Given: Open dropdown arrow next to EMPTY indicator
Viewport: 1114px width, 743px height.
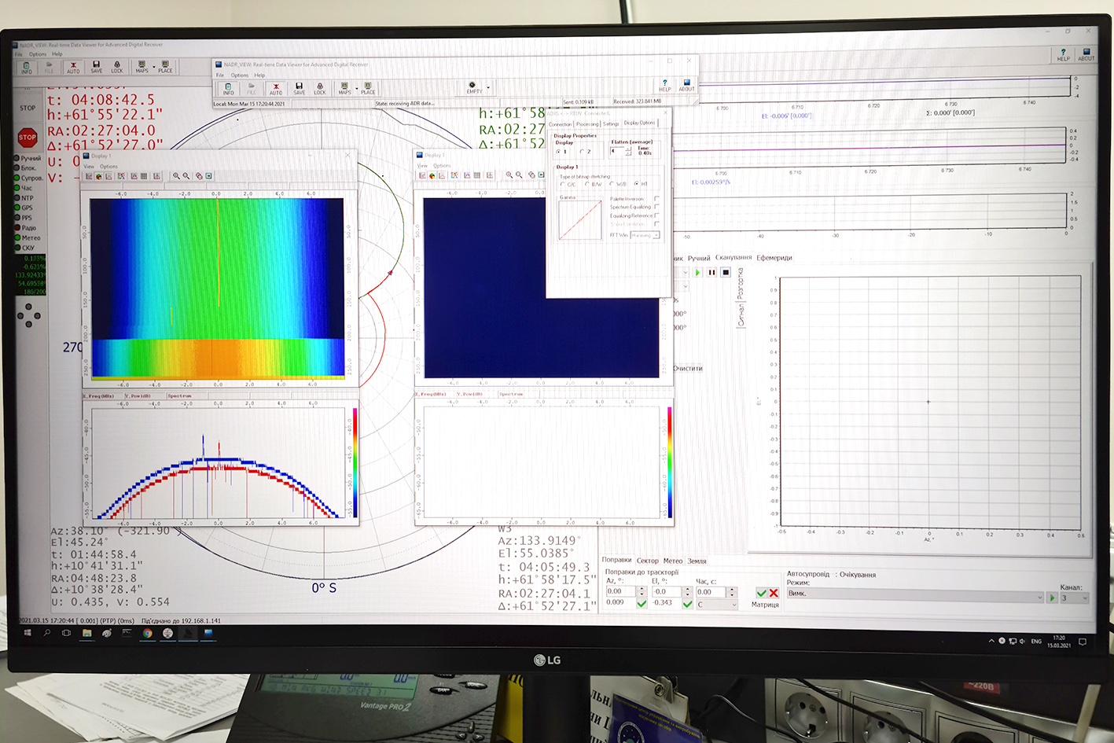Looking at the screenshot, I should point(488,87).
